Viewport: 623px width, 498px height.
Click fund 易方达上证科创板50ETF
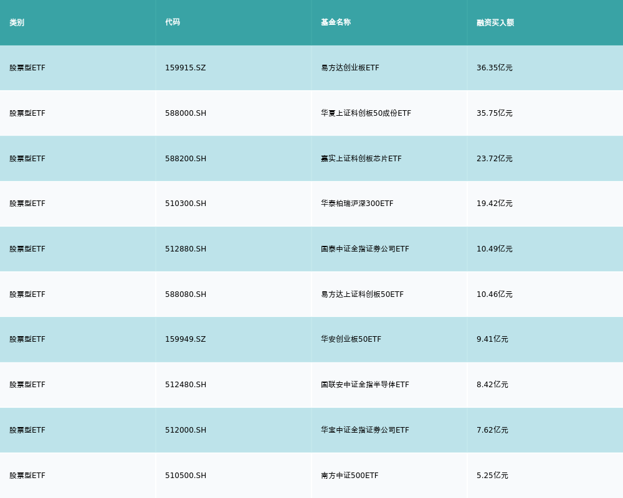click(x=362, y=294)
